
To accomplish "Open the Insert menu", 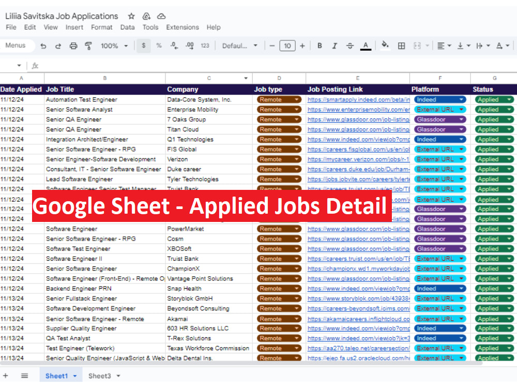I will click(x=74, y=27).
